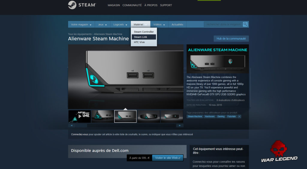Click Disponible auprès de Dell.com heading
The width and height of the screenshot is (307, 169).
tap(100, 151)
